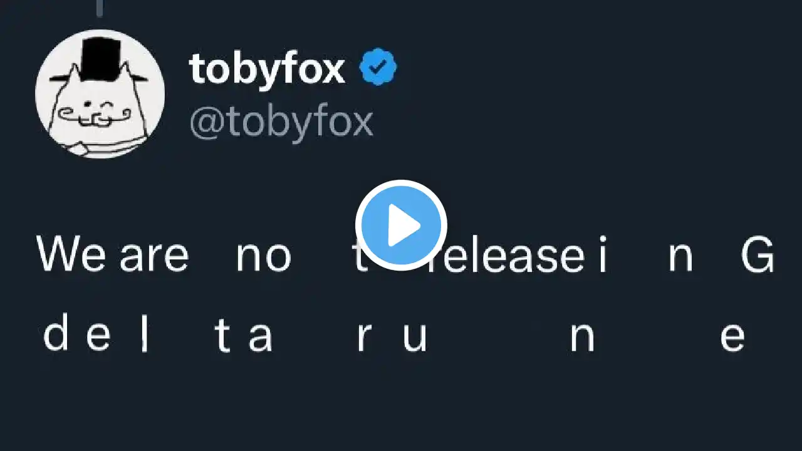Open the @tobyfox handle link
The width and height of the screenshot is (802, 451).
[x=281, y=122]
